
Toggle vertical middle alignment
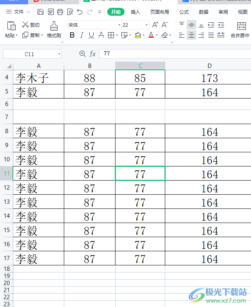(191, 25)
